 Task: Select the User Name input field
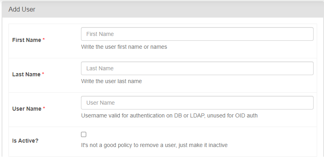coord(197,103)
